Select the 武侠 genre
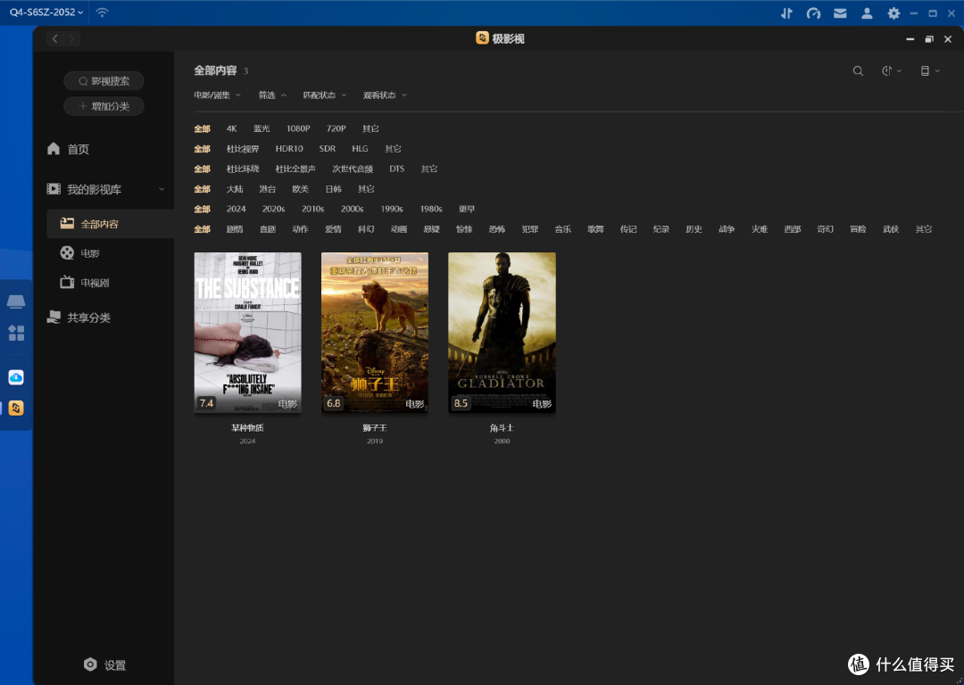 tap(890, 229)
